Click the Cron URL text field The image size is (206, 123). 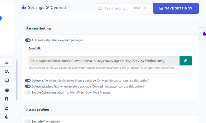tap(104, 61)
